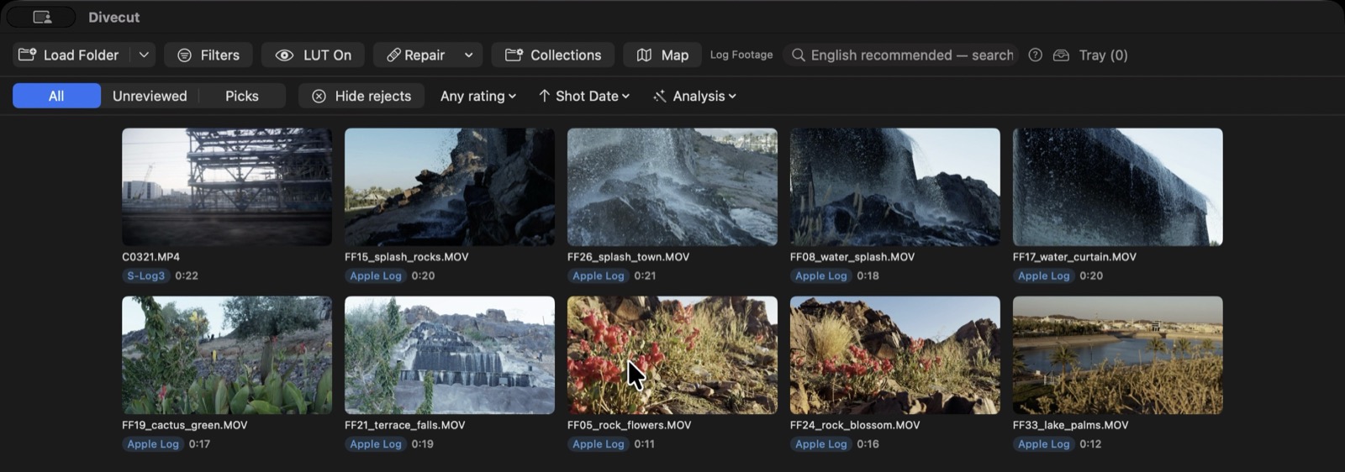This screenshot has width=1345, height=472.
Task: Toggle the LUT On preview
Action: pyautogui.click(x=313, y=55)
